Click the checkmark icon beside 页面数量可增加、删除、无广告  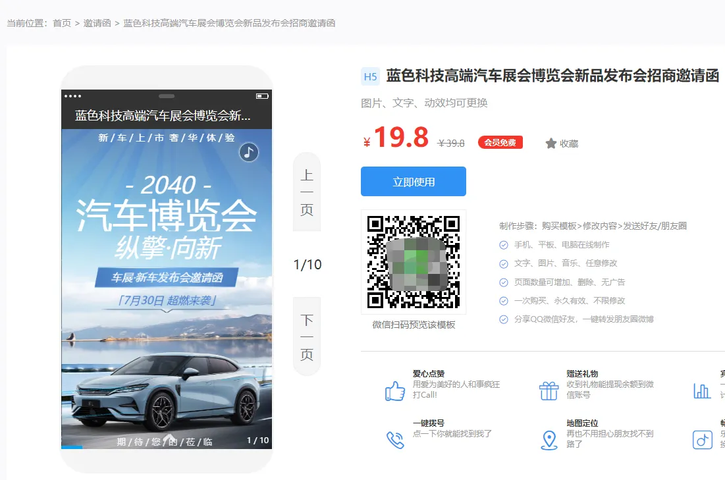[x=504, y=282]
